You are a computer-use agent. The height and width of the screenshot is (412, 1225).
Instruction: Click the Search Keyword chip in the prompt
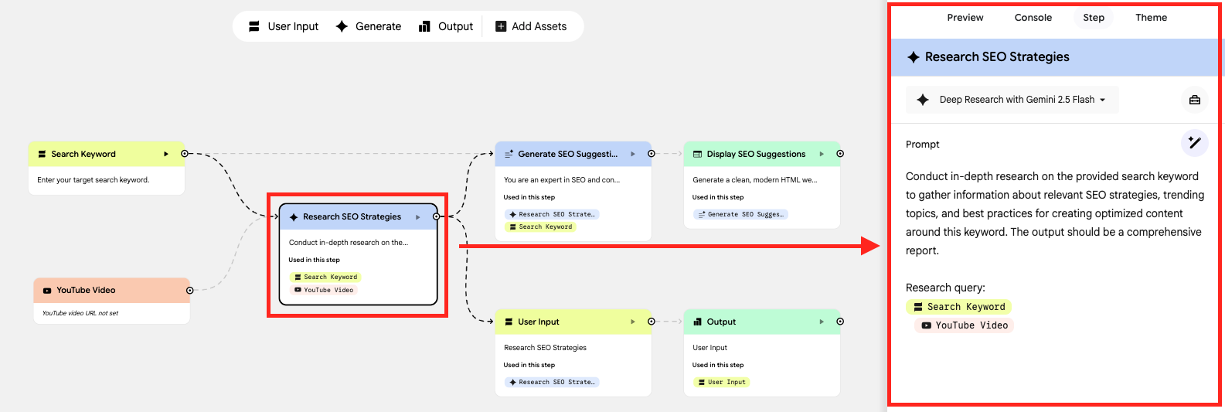coord(958,307)
